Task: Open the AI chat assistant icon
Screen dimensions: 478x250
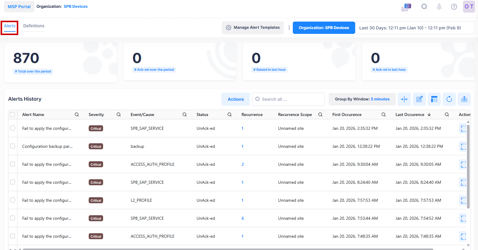Action: pyautogui.click(x=406, y=7)
